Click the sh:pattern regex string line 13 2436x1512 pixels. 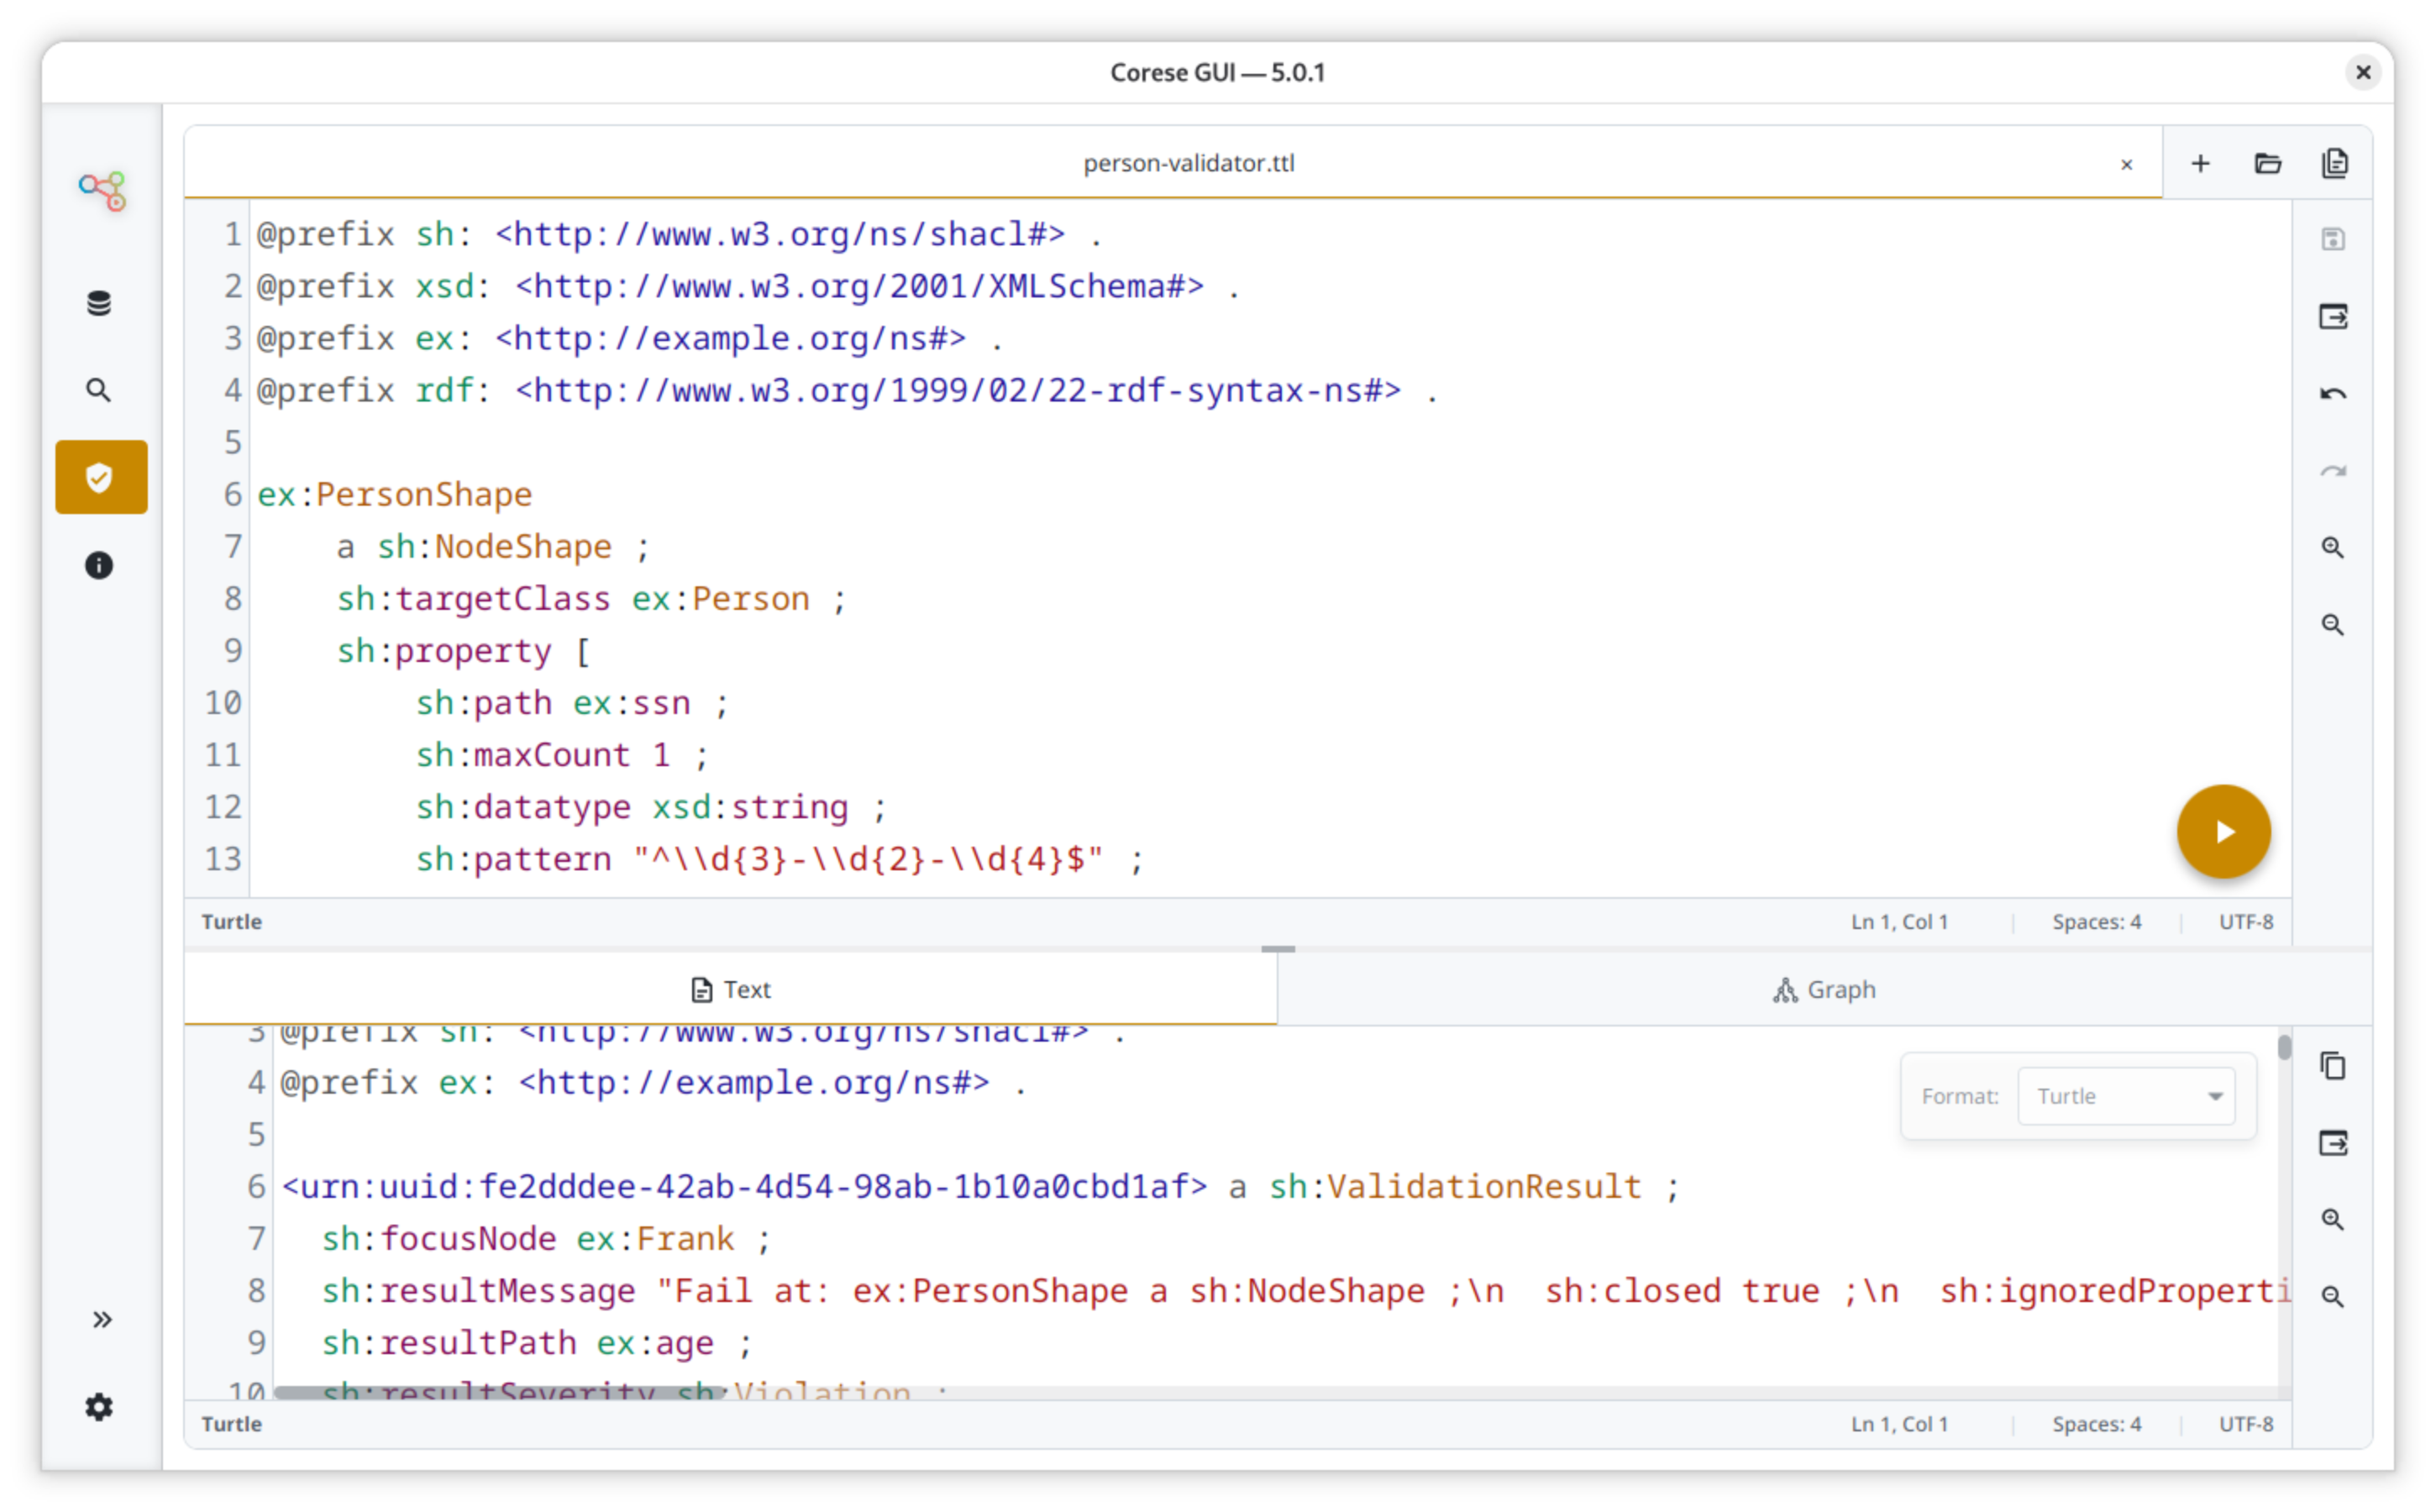pos(868,858)
